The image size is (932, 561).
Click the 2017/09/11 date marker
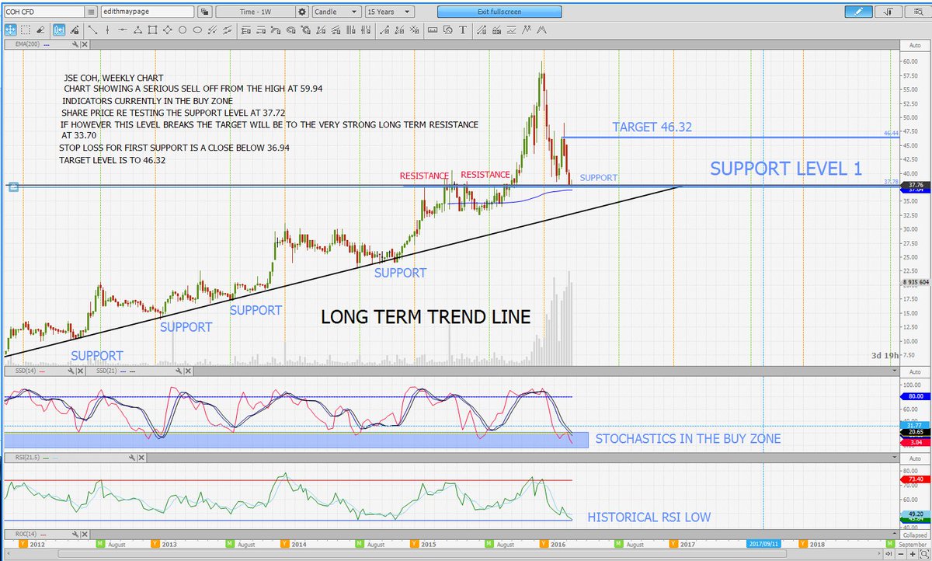coord(765,545)
